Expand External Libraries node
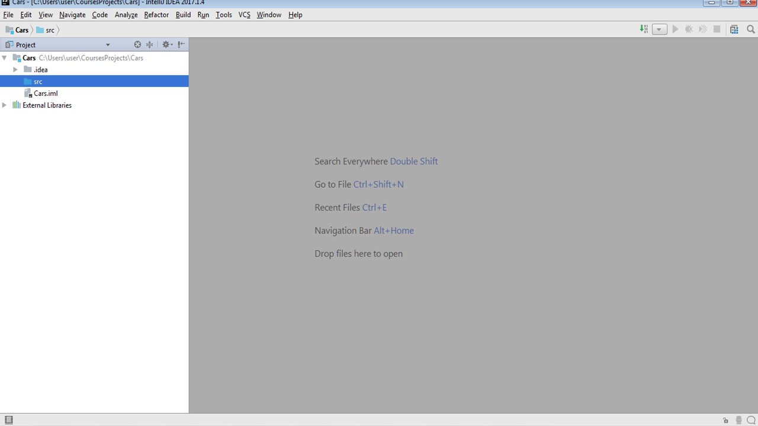This screenshot has height=426, width=758. point(5,105)
